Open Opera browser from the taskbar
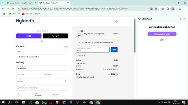Viewport: 188px width, 105px height. [x=51, y=102]
